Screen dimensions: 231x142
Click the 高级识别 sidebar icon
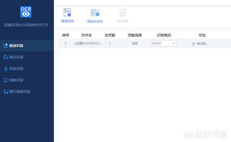pos(6,80)
